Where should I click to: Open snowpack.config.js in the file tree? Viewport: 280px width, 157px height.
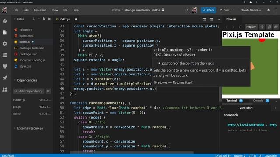32,60
